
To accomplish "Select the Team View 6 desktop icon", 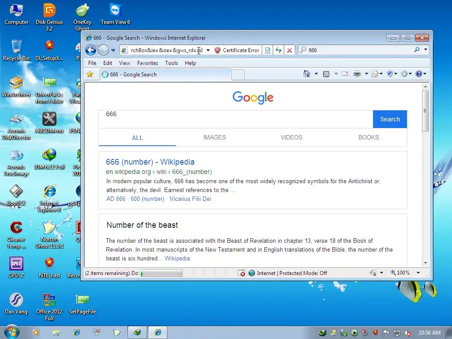I will click(115, 15).
